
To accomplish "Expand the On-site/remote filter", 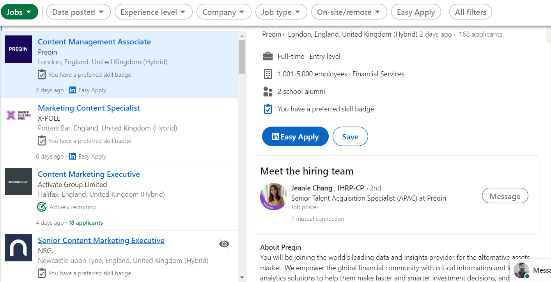I will [x=349, y=12].
